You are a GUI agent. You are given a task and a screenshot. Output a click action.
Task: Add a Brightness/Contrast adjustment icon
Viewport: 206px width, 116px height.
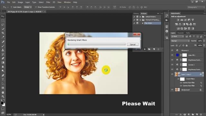(x=178, y=20)
